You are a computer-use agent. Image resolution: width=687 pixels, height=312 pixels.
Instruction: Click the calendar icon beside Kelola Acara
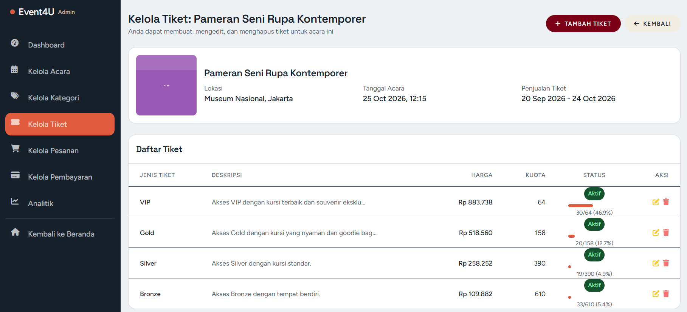pos(14,69)
